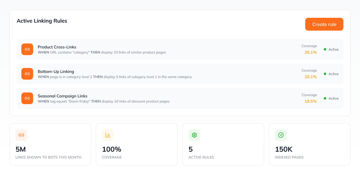The image size is (360, 175).
Task: Click the coverage bar chart icon
Action: (x=107, y=135)
